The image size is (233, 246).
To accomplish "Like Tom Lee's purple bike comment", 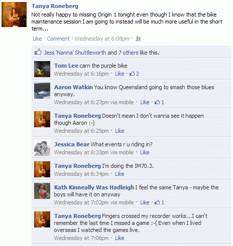I will [120, 74].
